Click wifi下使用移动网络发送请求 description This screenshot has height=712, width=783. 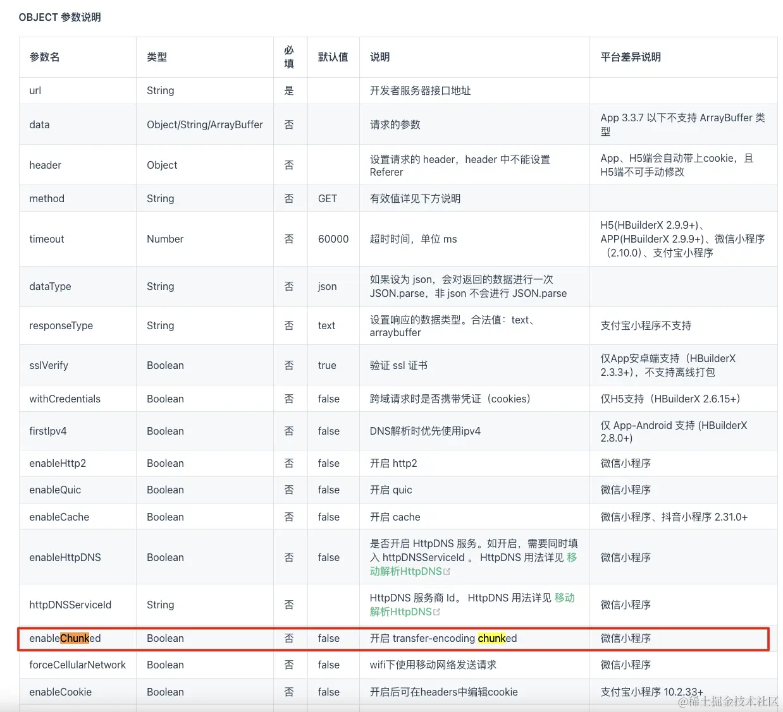click(x=433, y=665)
